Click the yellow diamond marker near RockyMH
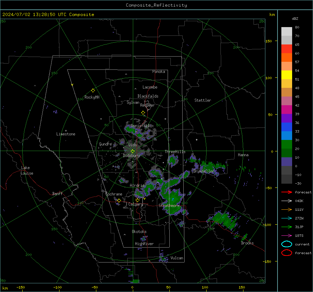The width and height of the screenshot is (313, 292). pyautogui.click(x=93, y=91)
